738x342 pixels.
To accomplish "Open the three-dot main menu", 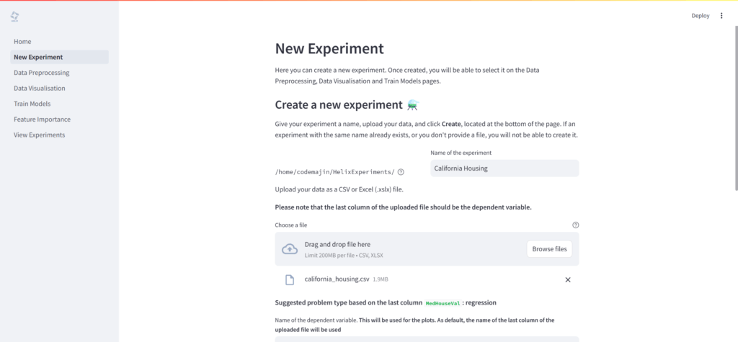I will 721,16.
